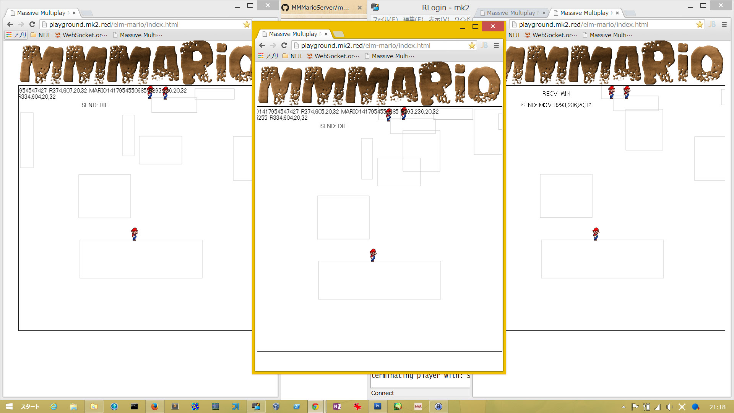
Task: Bookmark the page with the star in the left window
Action: [x=247, y=24]
